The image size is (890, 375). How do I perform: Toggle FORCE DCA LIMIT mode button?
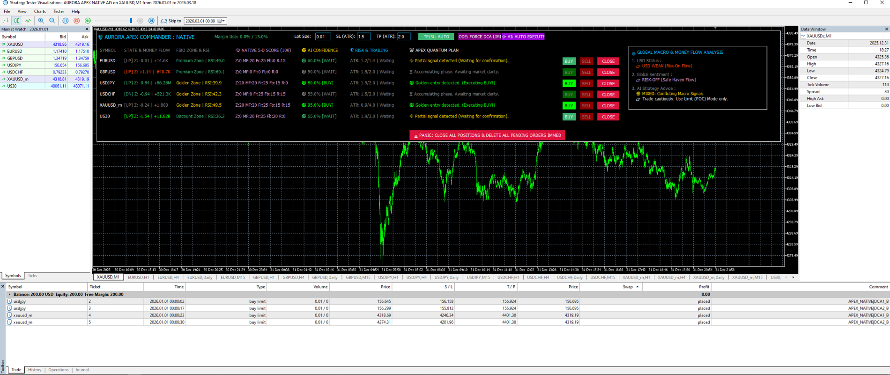point(480,37)
